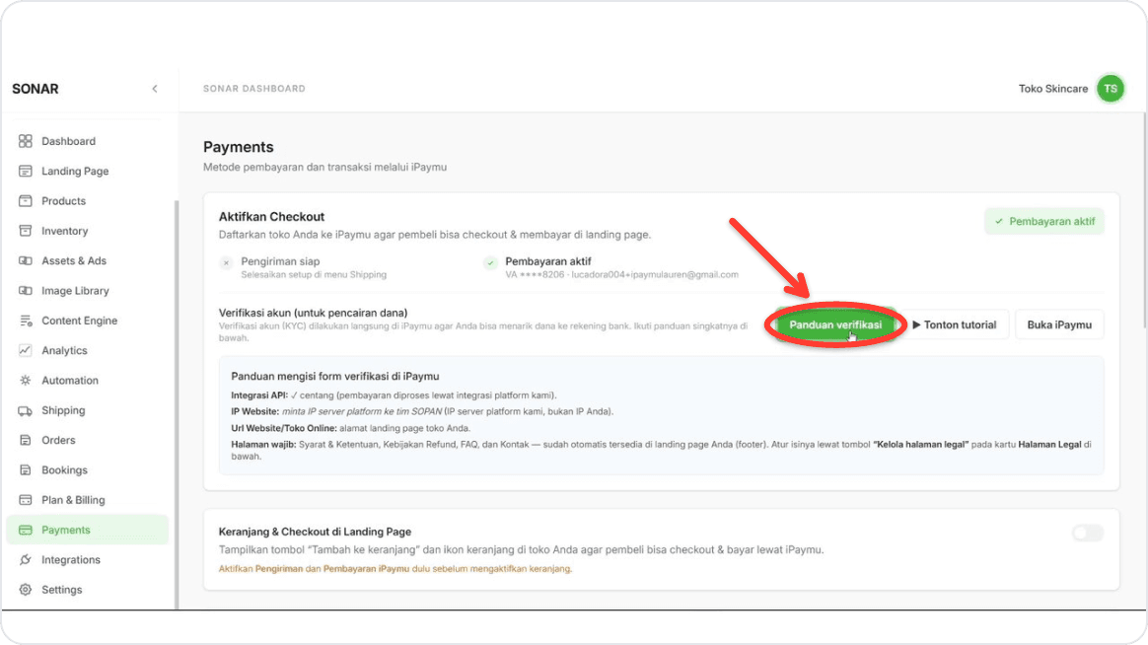Click the Pembayaran aktif status badge

(1044, 221)
